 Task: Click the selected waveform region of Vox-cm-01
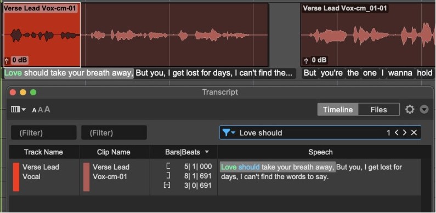(42, 36)
